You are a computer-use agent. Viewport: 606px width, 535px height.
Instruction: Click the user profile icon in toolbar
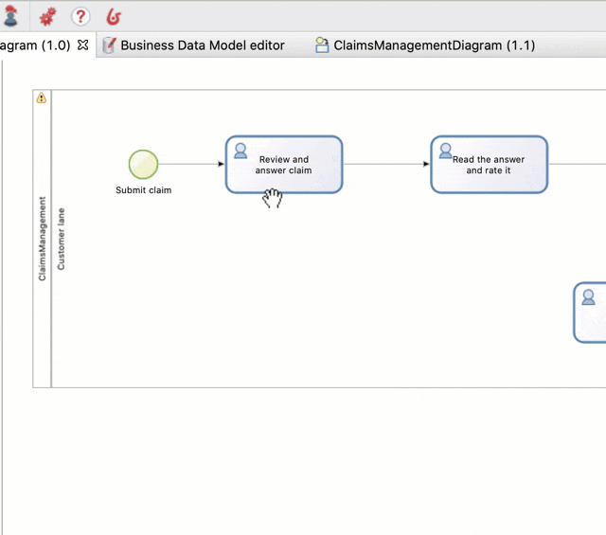tap(11, 16)
